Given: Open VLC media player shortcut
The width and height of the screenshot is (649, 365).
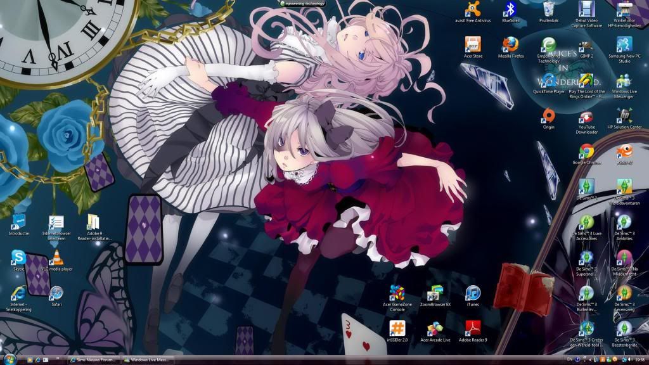Looking at the screenshot, I should coord(56,260).
